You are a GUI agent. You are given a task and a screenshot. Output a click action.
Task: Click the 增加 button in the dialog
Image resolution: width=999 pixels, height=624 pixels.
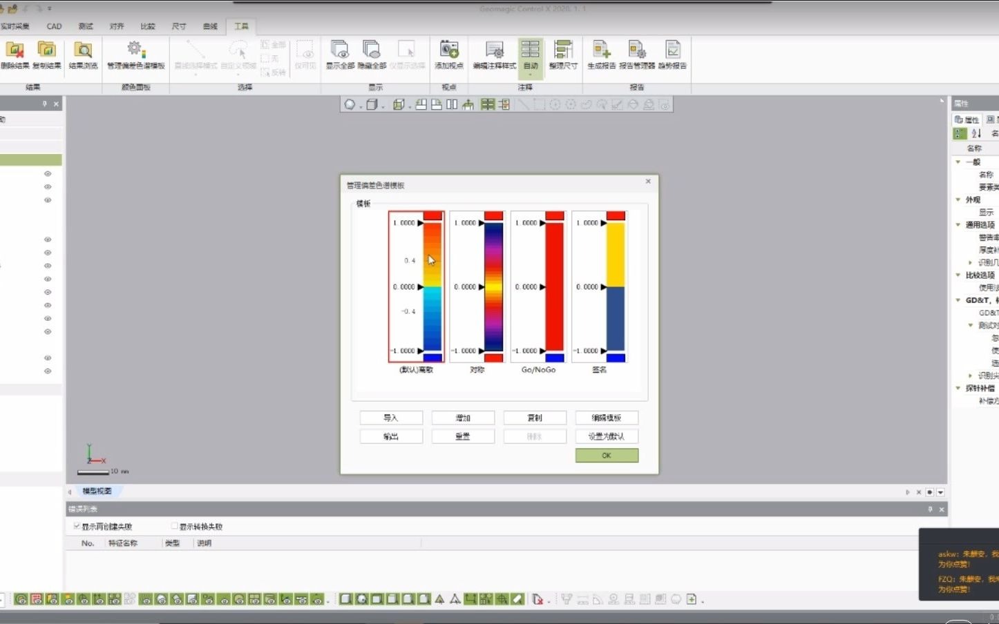click(x=463, y=418)
